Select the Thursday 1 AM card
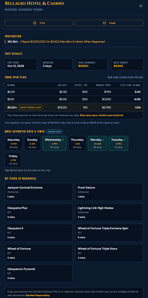Image resolution: width=148 pixels, height=298 pixels. 77,143
